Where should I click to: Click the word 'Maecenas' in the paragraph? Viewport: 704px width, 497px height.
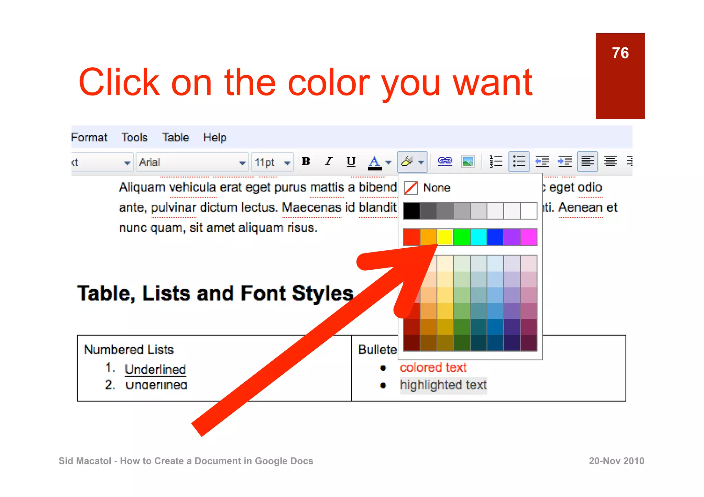click(x=312, y=207)
